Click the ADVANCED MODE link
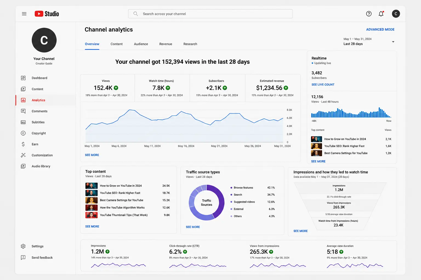This screenshot has width=421, height=280. (380, 30)
